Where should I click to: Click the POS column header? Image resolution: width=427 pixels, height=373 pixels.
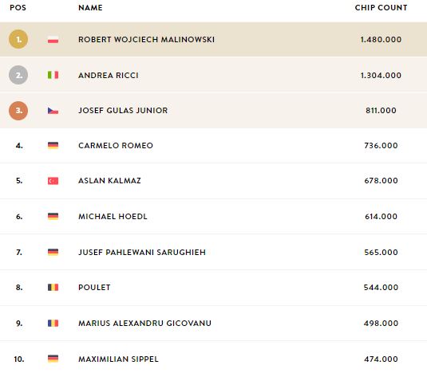(x=18, y=8)
